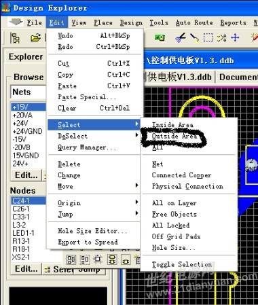Open the File menu
The image size is (258, 305).
click(34, 22)
